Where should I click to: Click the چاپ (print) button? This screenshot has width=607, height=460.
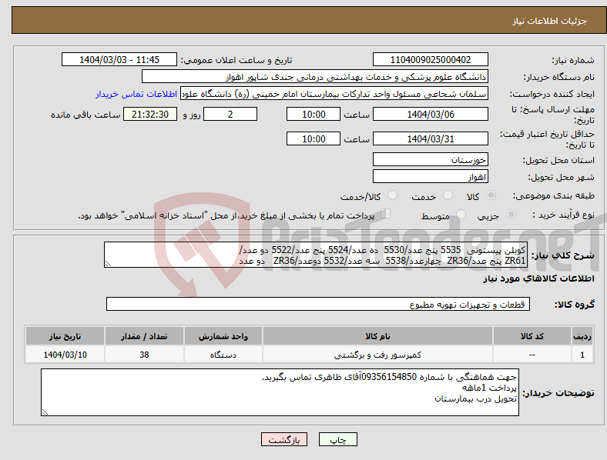click(x=337, y=439)
